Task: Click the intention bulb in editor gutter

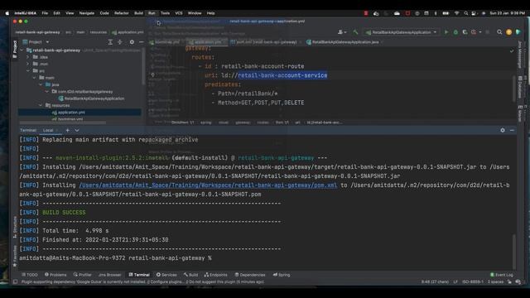Action: tap(152, 75)
